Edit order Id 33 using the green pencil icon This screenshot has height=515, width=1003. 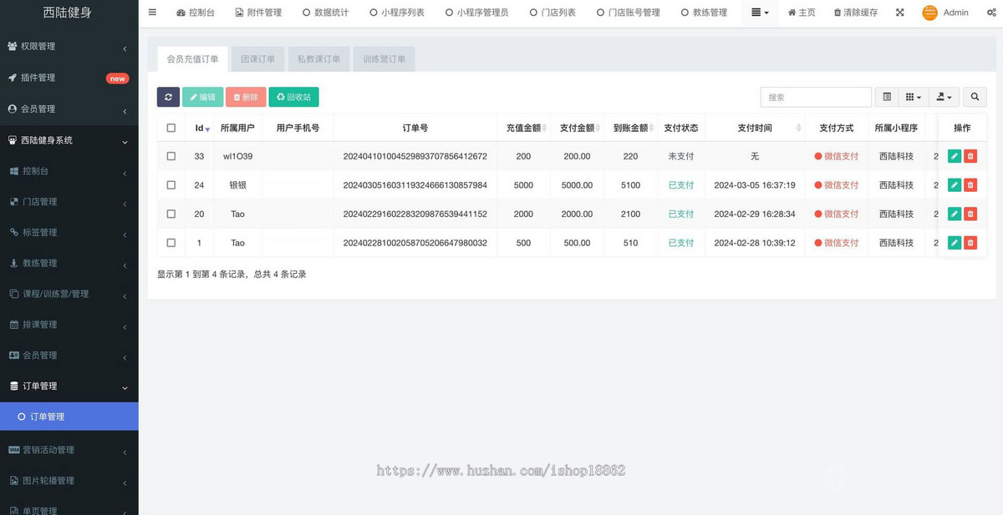(954, 156)
